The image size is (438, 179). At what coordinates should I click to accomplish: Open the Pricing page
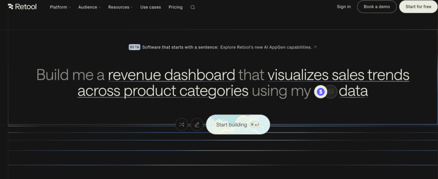coord(175,7)
